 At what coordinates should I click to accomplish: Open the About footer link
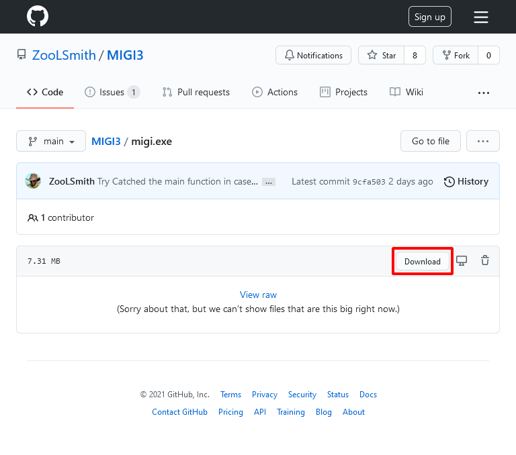point(354,412)
